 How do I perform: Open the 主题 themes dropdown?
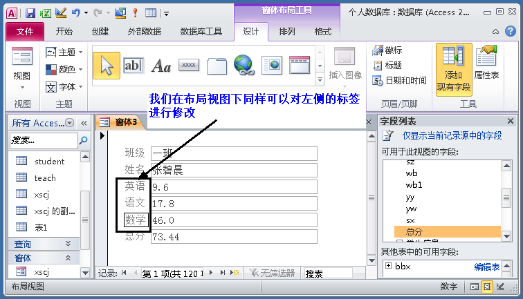[64, 52]
